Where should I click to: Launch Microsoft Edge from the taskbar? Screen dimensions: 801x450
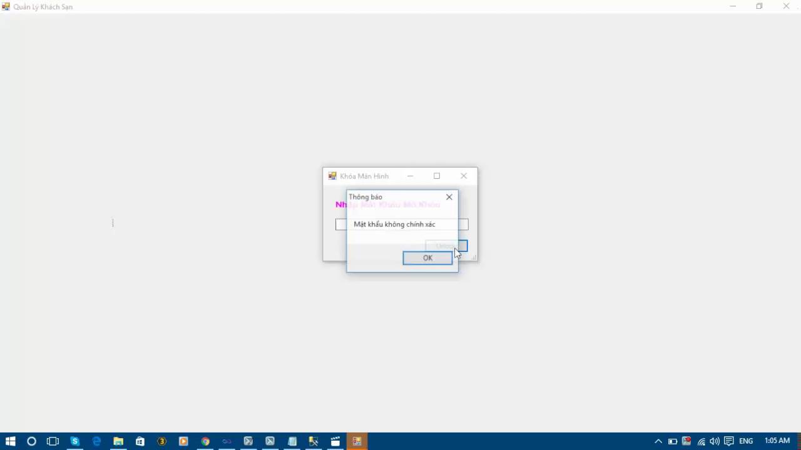point(96,441)
